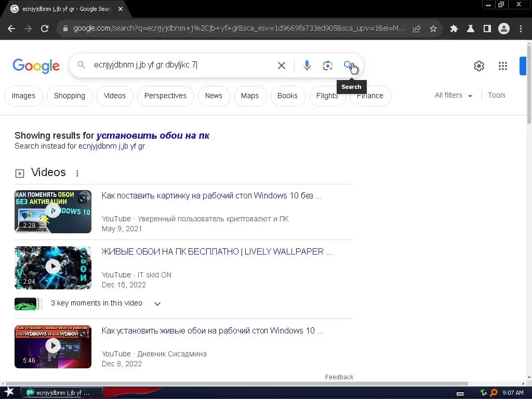This screenshot has width=532, height=399.
Task: Open ЖИВЫЕ ОБОИ НА ПК БЕСПЛАТНО video link
Action: 217,252
